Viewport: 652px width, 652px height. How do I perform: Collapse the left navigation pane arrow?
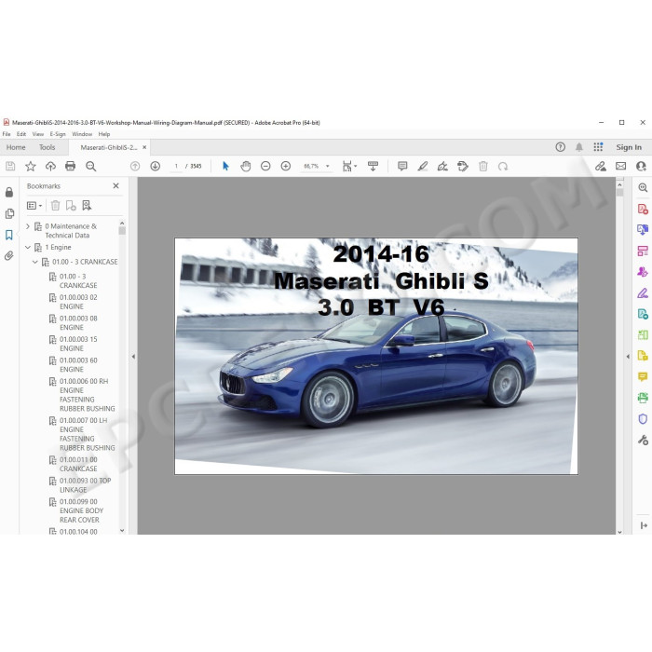[x=133, y=357]
